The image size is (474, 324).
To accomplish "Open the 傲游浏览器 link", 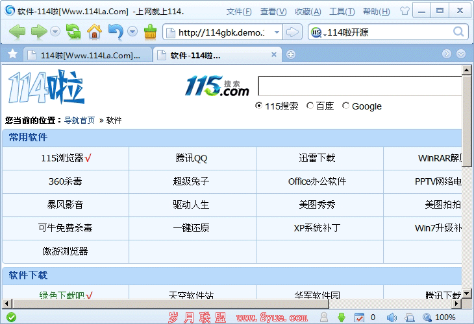I will pos(66,251).
